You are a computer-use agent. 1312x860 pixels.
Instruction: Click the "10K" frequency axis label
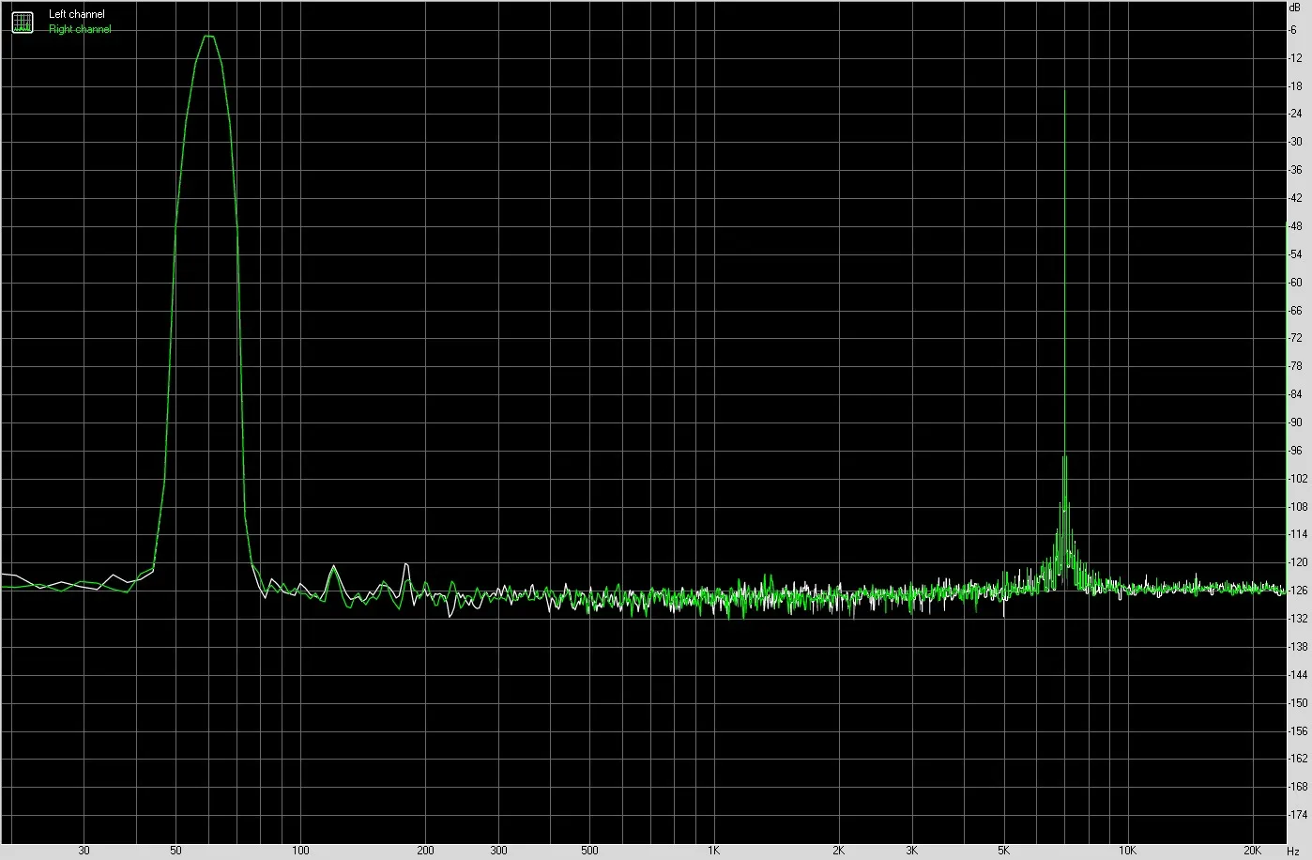pos(1127,851)
